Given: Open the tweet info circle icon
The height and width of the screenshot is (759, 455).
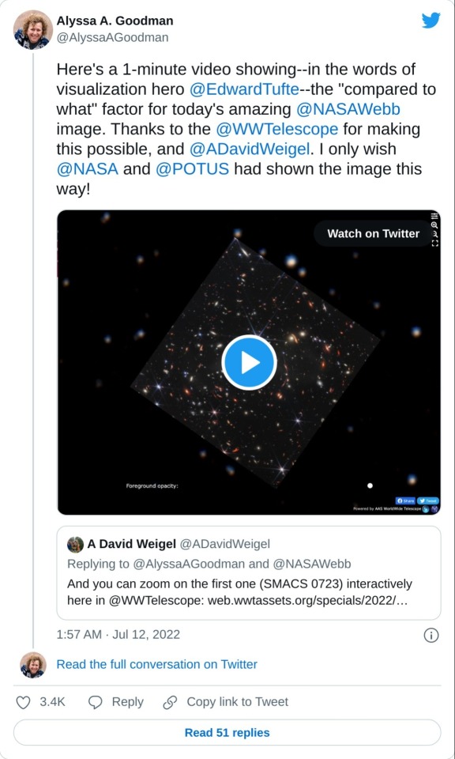Looking at the screenshot, I should pyautogui.click(x=431, y=635).
